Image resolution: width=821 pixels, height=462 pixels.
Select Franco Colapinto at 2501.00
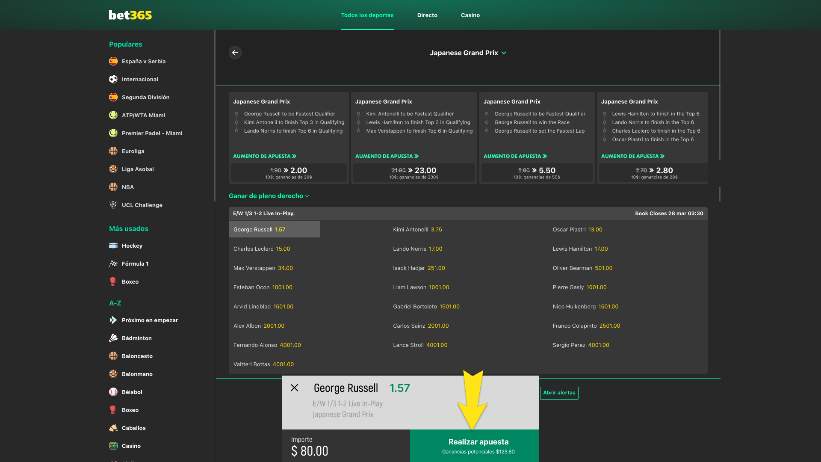(586, 326)
